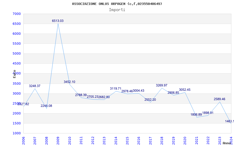Click the 7000 y-axis tick label
The image size is (234, 146).
pos(17,14)
